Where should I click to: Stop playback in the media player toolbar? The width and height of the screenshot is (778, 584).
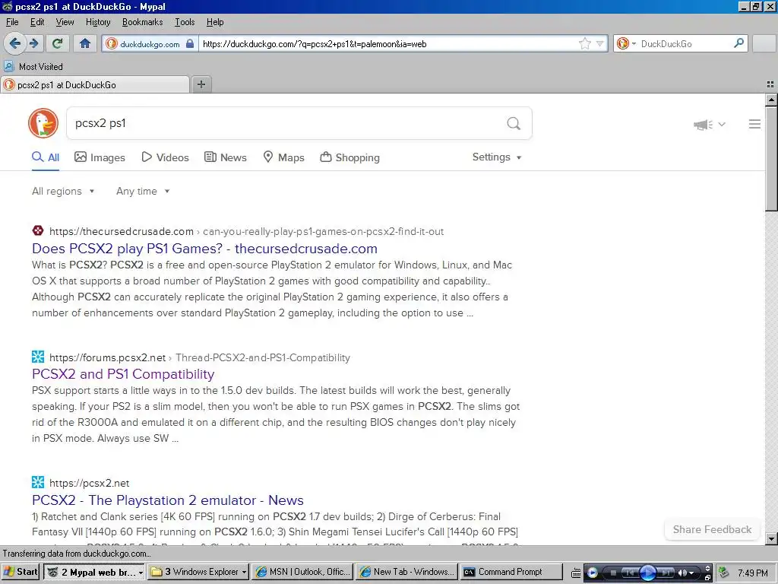[x=613, y=573]
